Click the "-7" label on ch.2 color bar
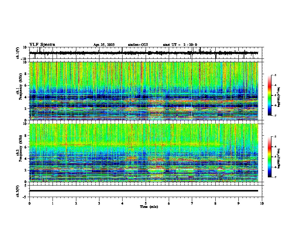295x228 pixels. tap(275, 177)
